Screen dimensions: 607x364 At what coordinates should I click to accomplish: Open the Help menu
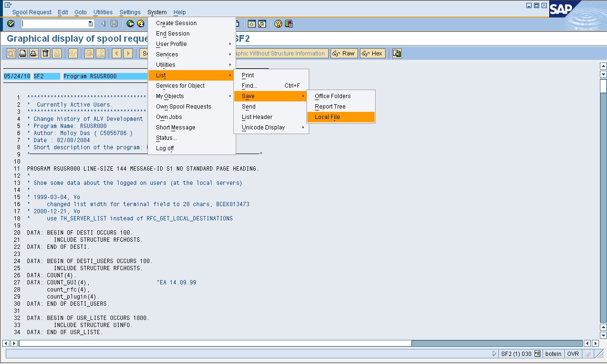pyautogui.click(x=180, y=12)
